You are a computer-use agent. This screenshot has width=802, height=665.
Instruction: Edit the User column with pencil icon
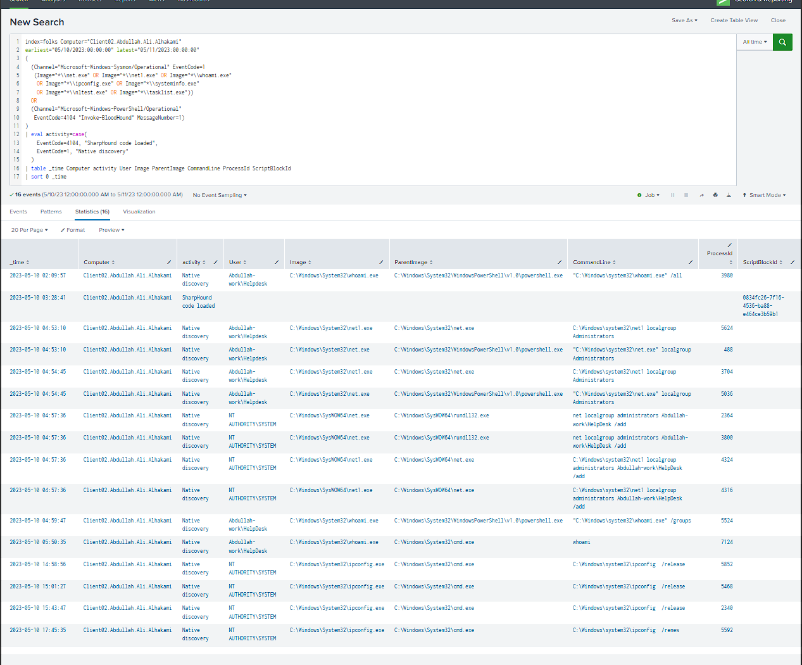(x=277, y=262)
